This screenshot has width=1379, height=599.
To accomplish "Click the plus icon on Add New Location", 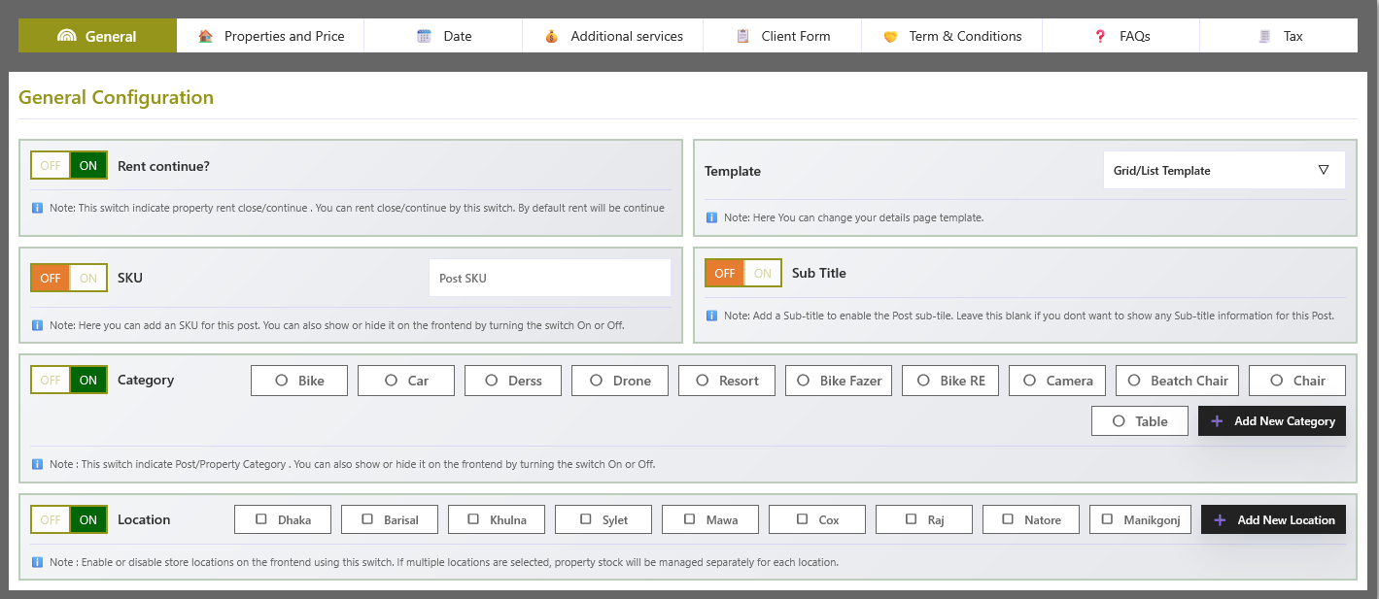I will (1220, 520).
